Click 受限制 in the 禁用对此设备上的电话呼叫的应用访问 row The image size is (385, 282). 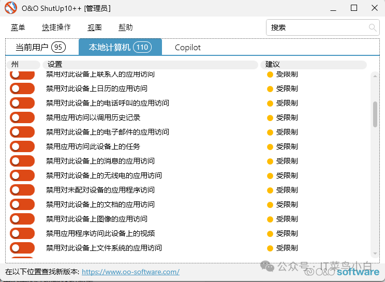287,103
